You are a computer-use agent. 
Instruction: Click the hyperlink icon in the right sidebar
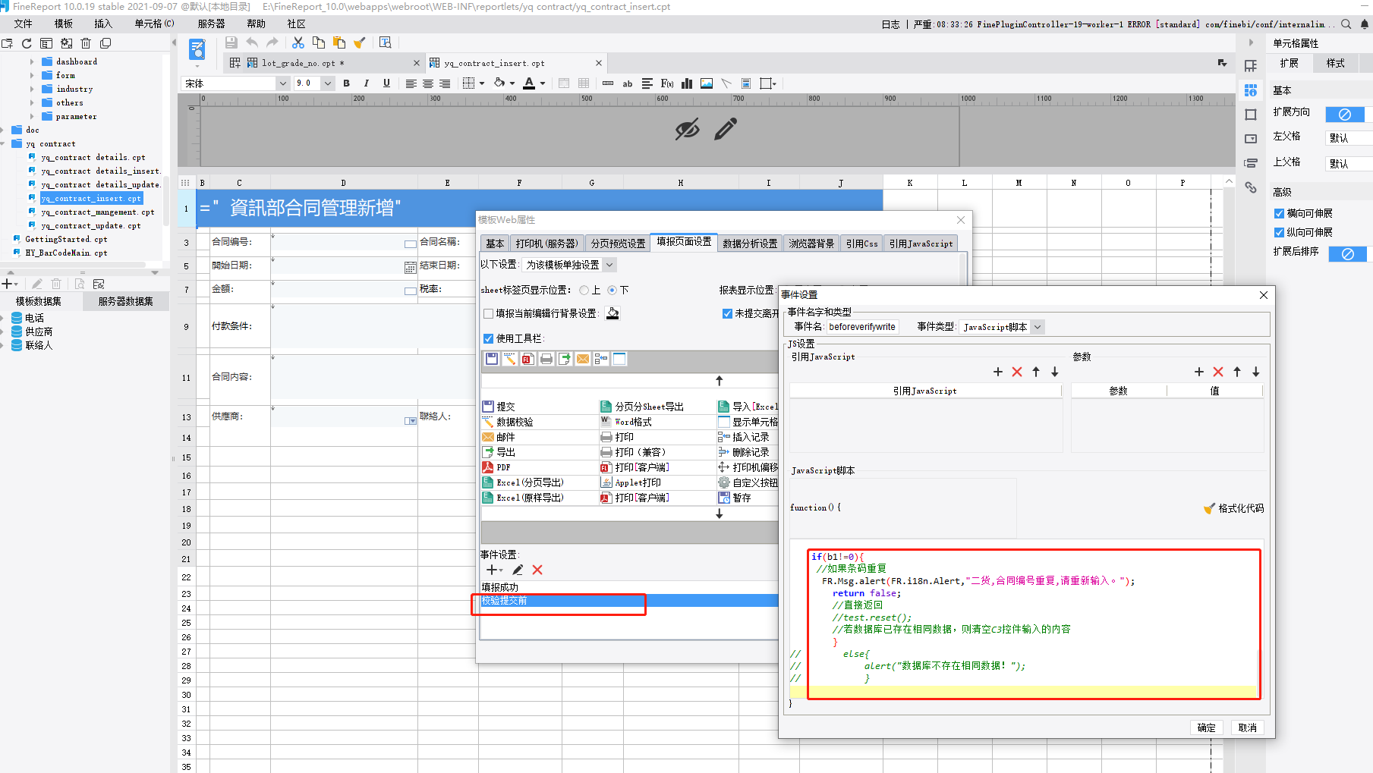[x=1251, y=187]
